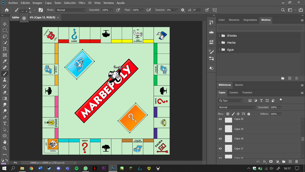305x172 pixels.
Task: Open Suavizar value dropdown arrow
Action: (x=176, y=10)
